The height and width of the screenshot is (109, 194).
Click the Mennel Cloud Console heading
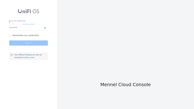[x=126, y=85]
